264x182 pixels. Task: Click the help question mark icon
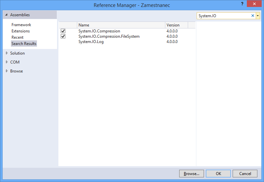click(x=242, y=4)
